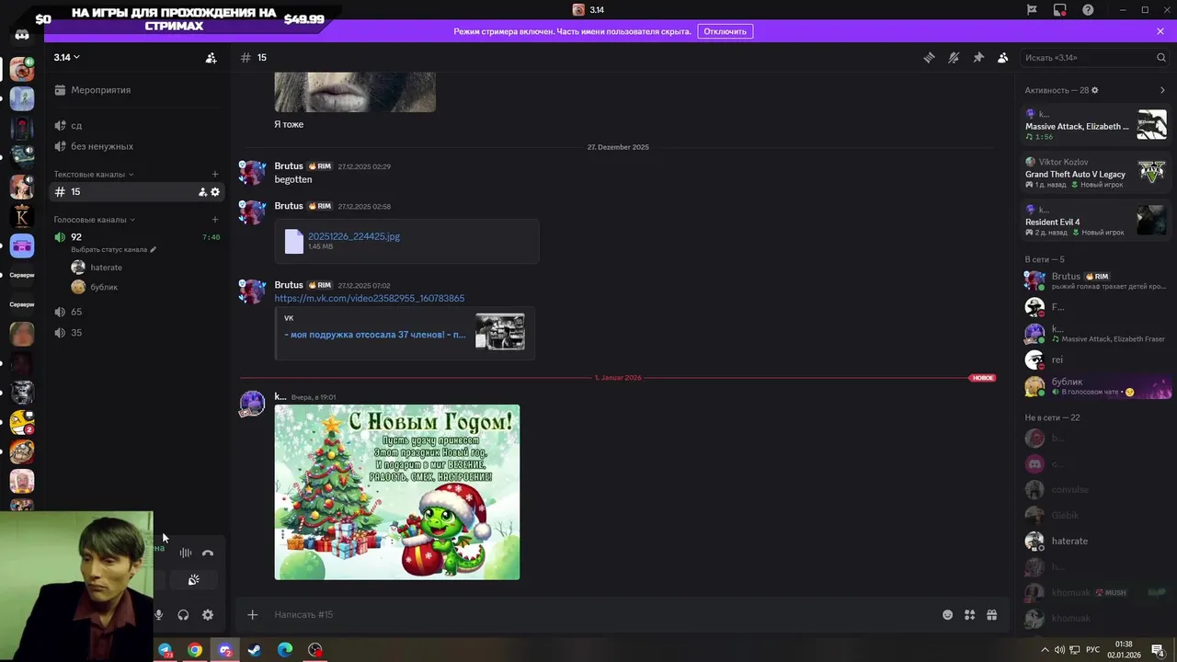1177x662 pixels.
Task: Click VK embed title моя подружка
Action: [375, 335]
